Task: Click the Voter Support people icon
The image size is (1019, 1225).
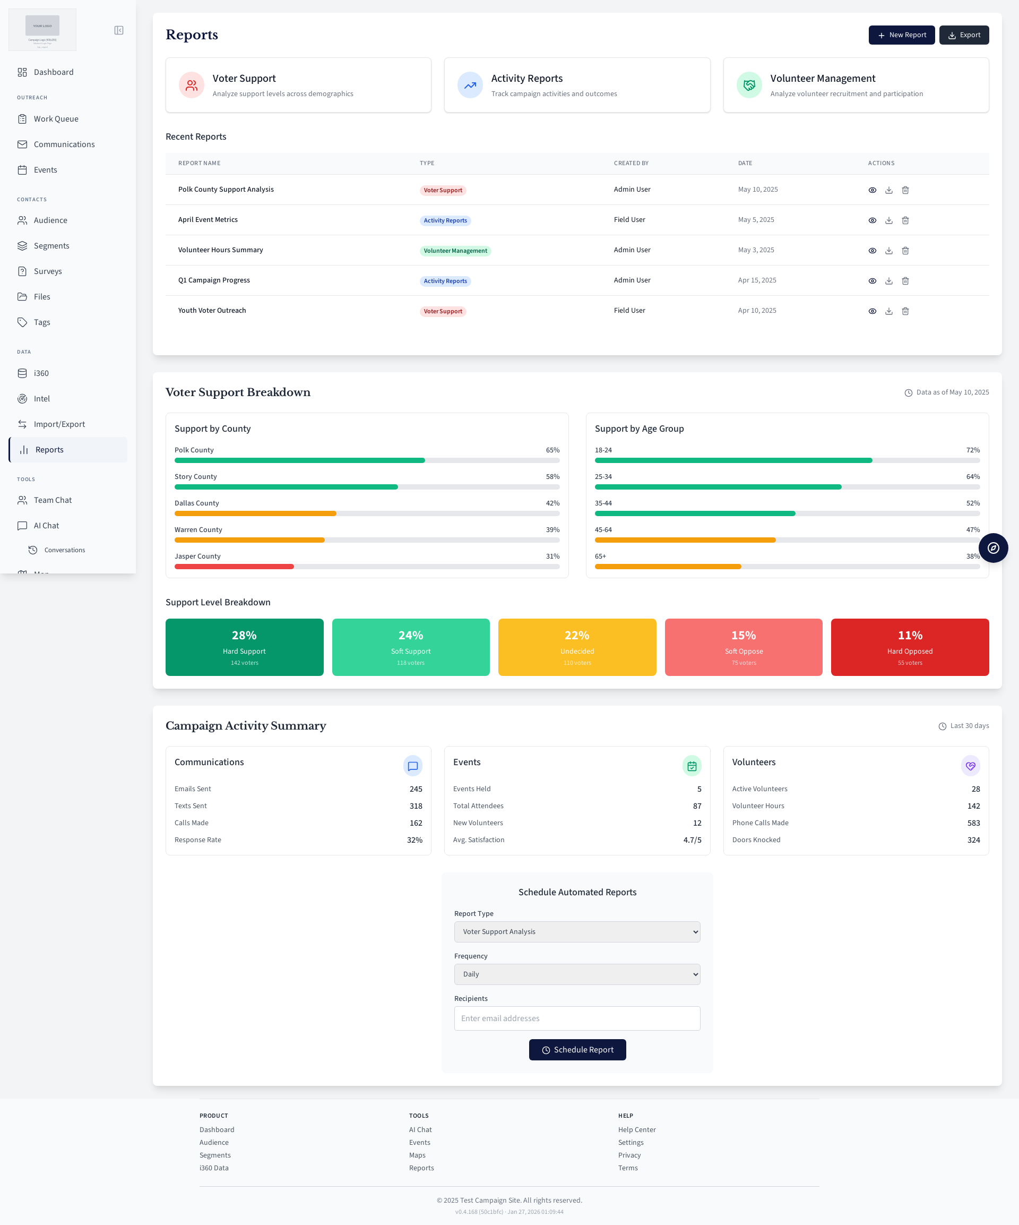Action: pos(191,85)
